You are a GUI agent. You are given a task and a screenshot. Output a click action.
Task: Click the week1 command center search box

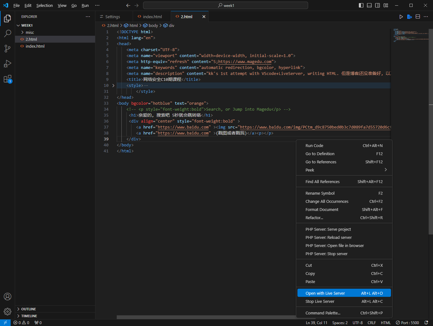pyautogui.click(x=226, y=5)
